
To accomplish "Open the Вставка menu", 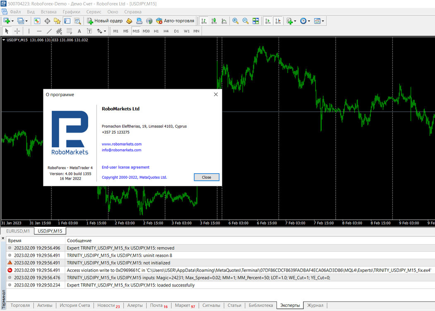I will tap(48, 12).
